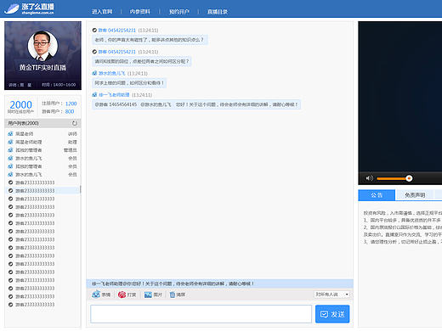Click the pinned blue notice bar above the chat toolbar

(220, 283)
